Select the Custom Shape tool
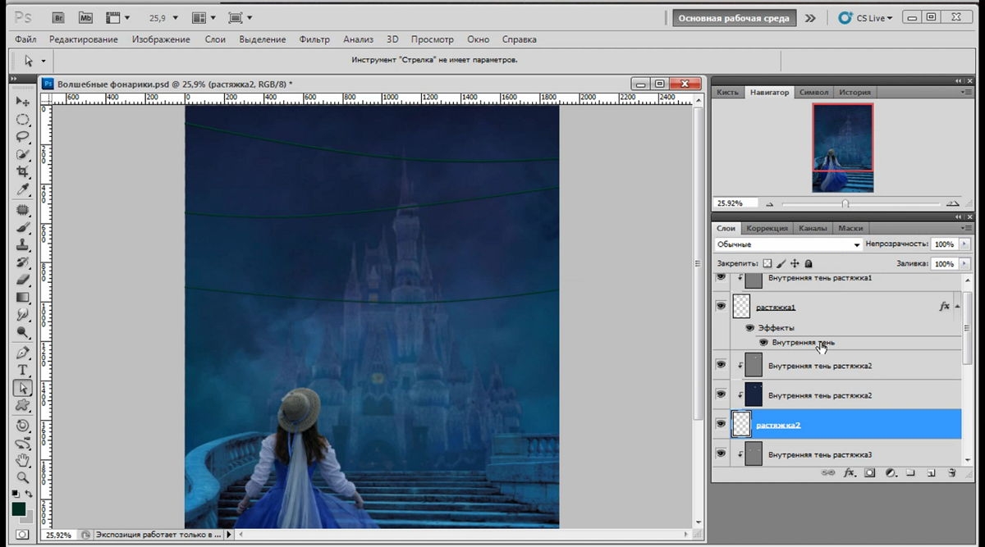Image resolution: width=985 pixels, height=547 pixels. tap(23, 405)
